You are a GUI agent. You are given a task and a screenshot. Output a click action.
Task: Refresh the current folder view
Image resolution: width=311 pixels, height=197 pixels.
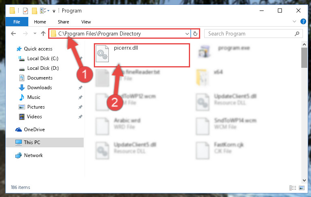[x=195, y=34]
